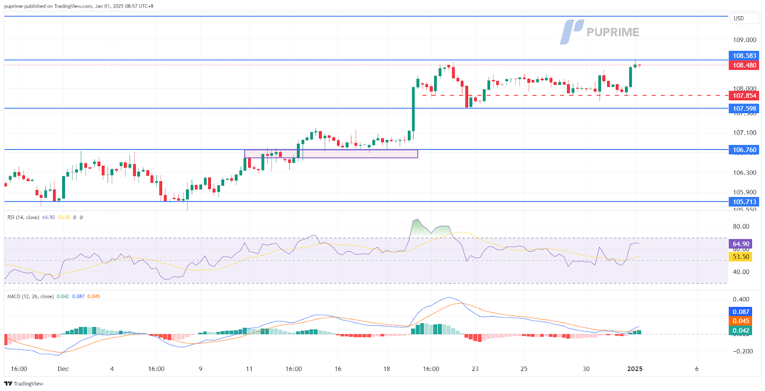Click the 109.000 price axis value
Viewport: 765px width, 391px height.
pyautogui.click(x=744, y=40)
